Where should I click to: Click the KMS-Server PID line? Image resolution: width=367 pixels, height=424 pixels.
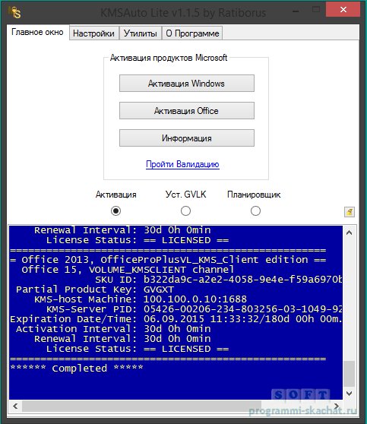coord(195,309)
